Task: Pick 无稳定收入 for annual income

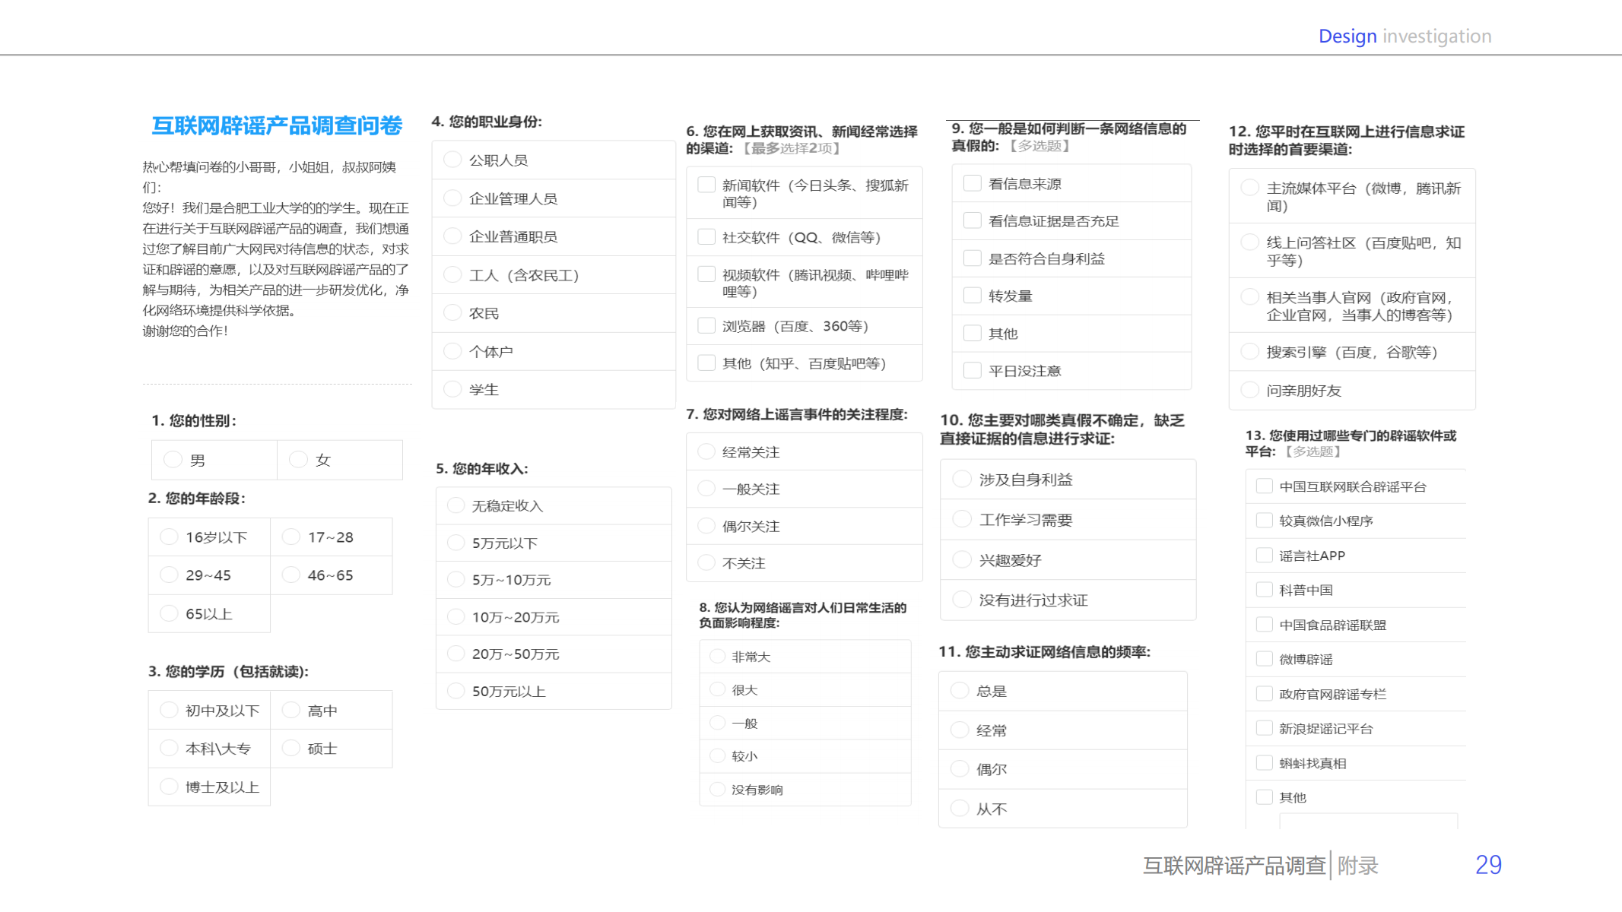Action: point(455,505)
